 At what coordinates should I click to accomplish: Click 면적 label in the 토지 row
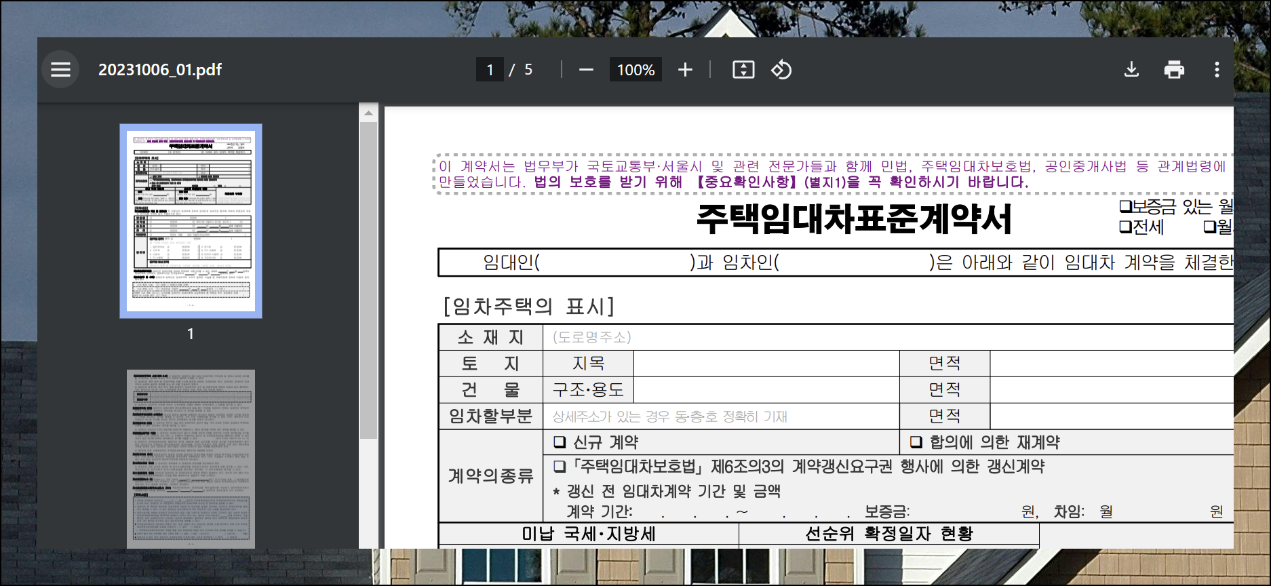point(945,364)
